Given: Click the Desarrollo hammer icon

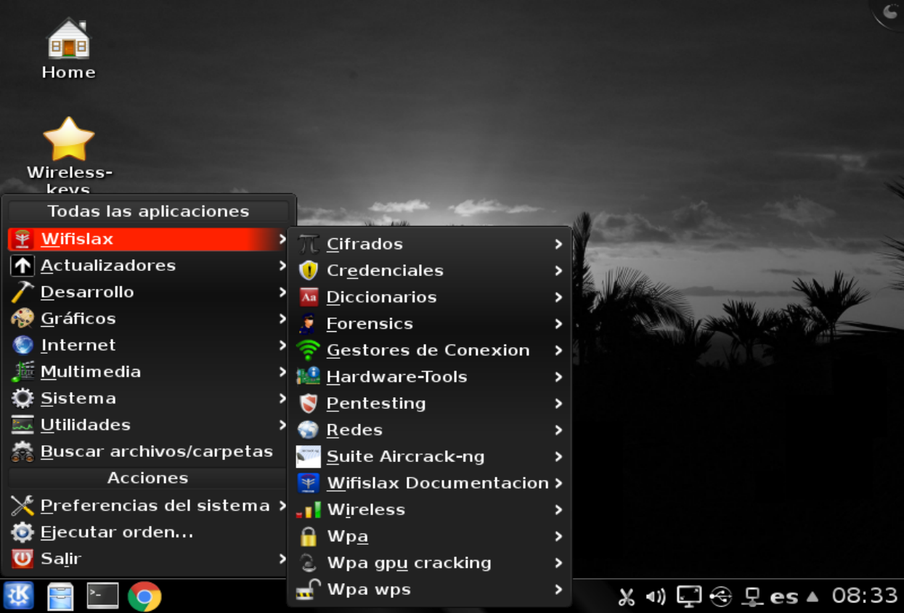Looking at the screenshot, I should point(23,292).
